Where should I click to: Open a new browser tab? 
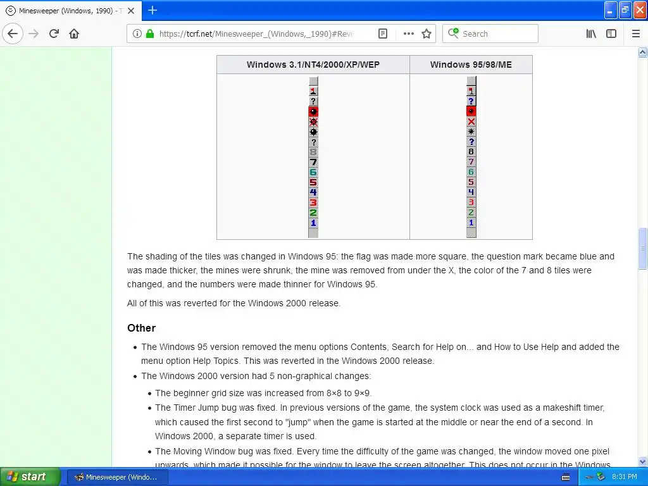[152, 10]
